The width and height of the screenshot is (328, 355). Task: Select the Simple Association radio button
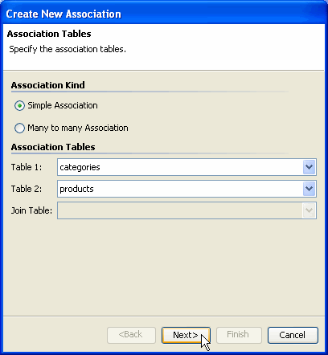(19, 106)
